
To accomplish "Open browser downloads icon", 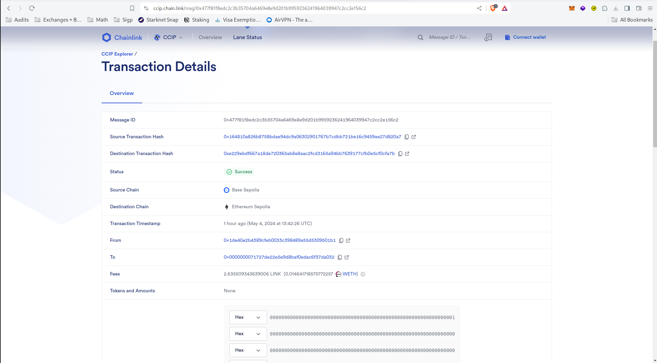I will (616, 8).
